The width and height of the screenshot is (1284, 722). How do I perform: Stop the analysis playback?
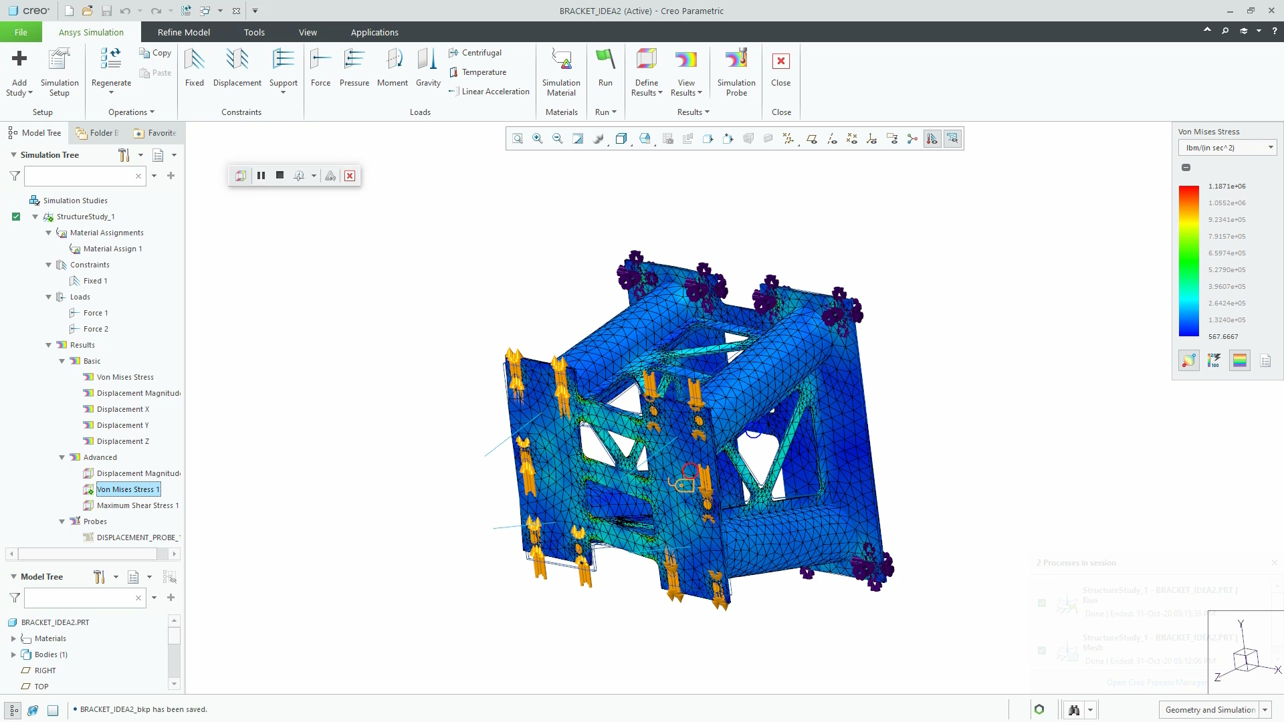click(x=280, y=175)
